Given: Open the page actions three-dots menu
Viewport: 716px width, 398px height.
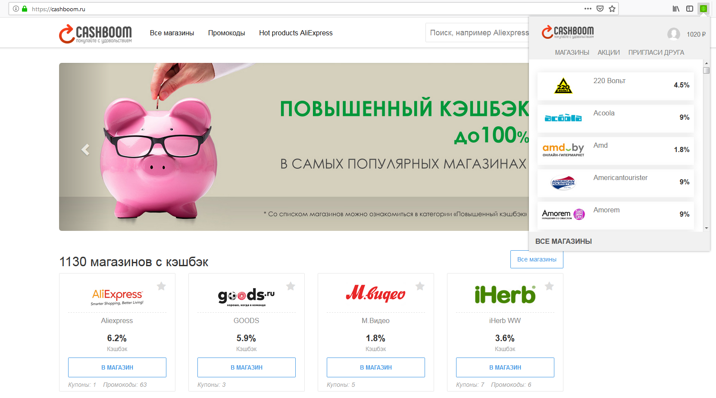Looking at the screenshot, I should pos(588,9).
